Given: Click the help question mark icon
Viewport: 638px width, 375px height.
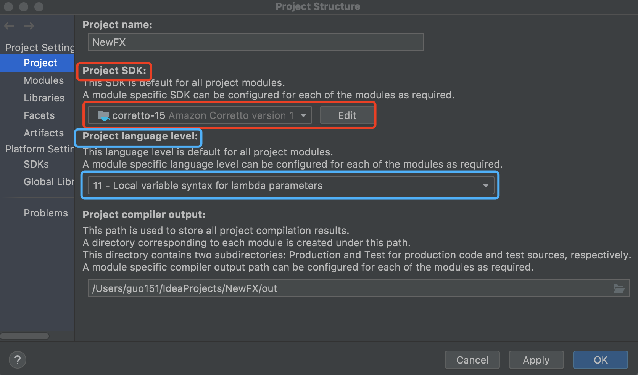Looking at the screenshot, I should click(17, 359).
